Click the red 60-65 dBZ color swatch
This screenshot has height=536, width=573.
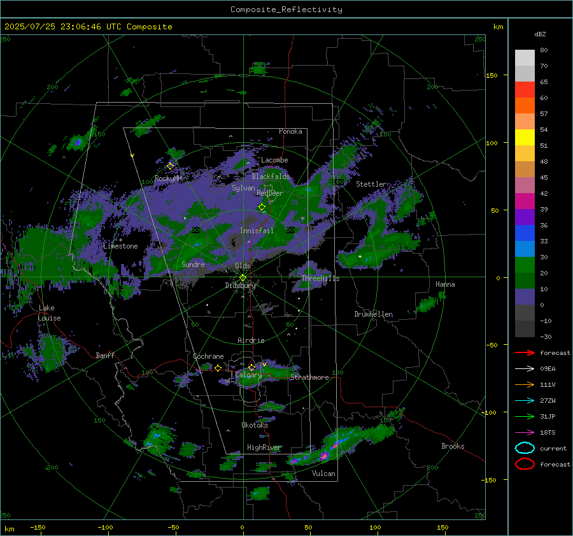point(525,90)
